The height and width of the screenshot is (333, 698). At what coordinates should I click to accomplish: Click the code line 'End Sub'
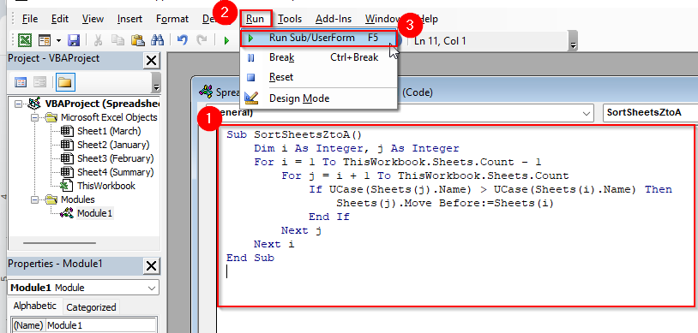point(250,258)
